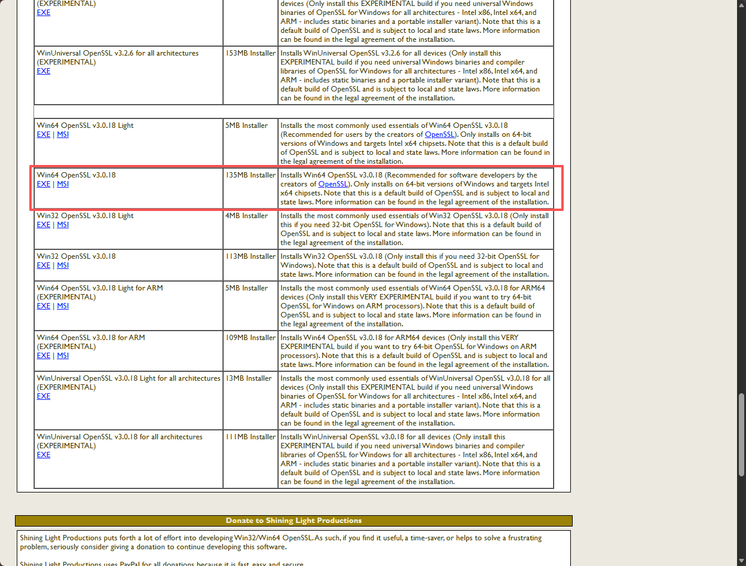The image size is (746, 566).
Task: Download EXE for WinUniversal OpenSSL v3.2.6 (153MB Installer)
Action: (44, 71)
